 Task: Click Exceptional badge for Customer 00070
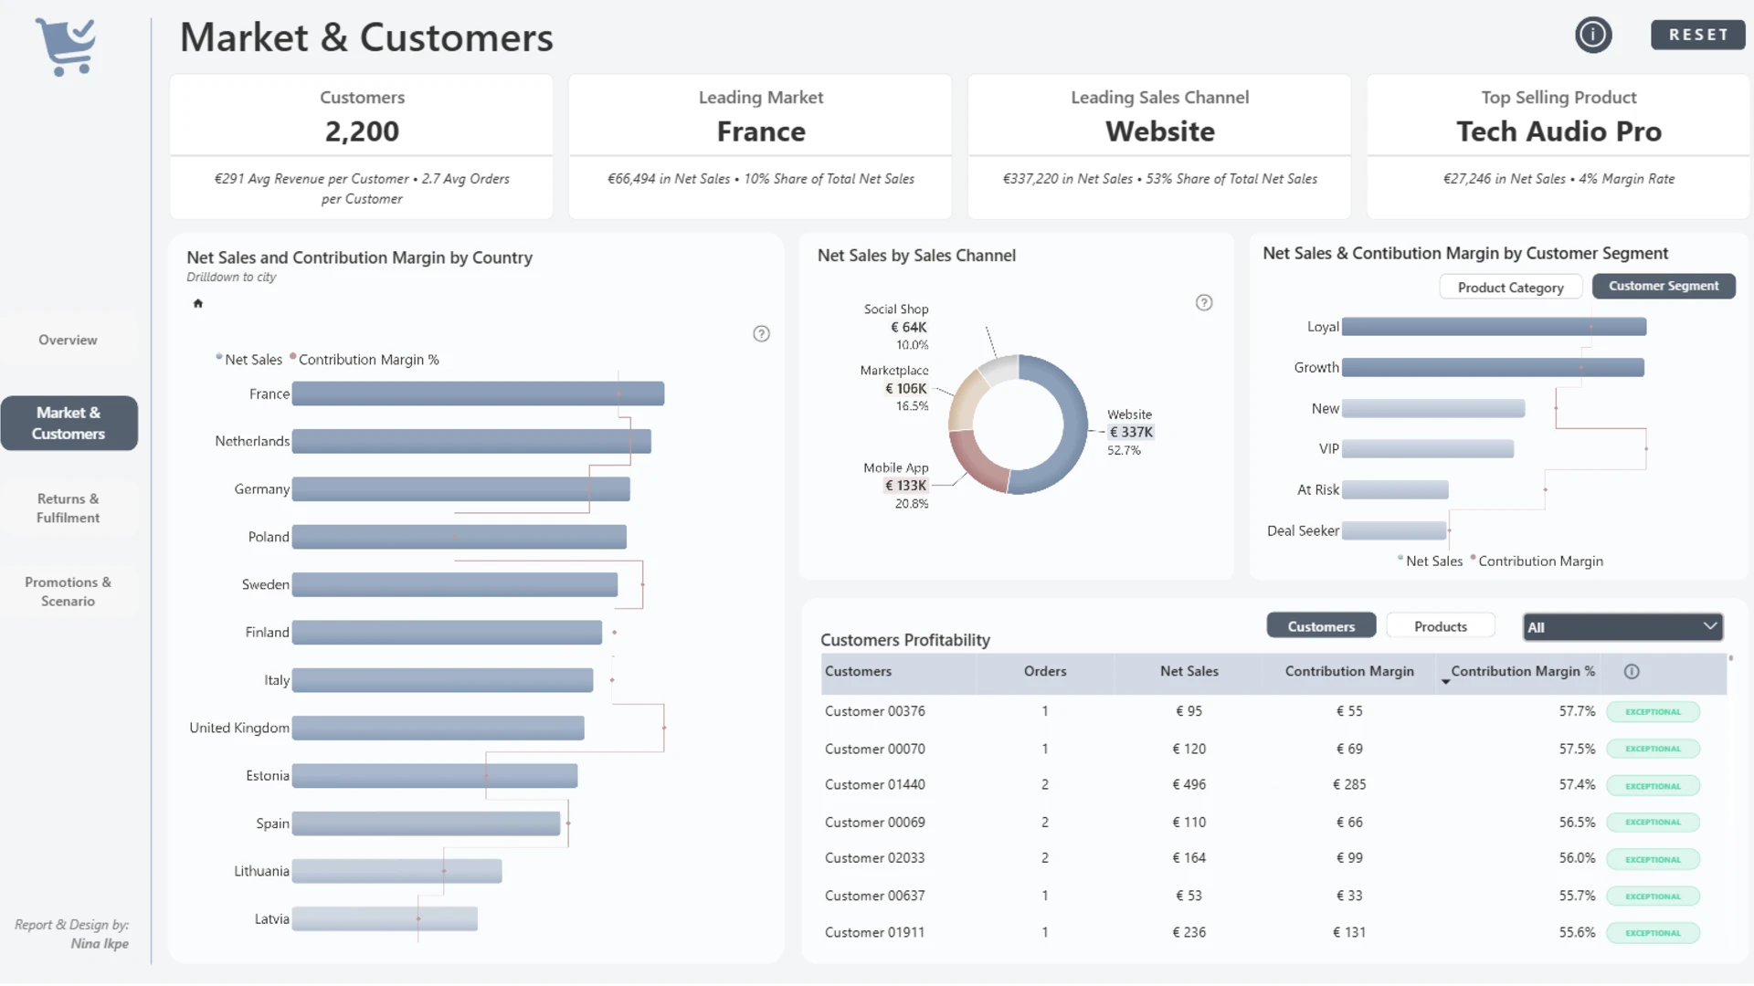point(1653,749)
